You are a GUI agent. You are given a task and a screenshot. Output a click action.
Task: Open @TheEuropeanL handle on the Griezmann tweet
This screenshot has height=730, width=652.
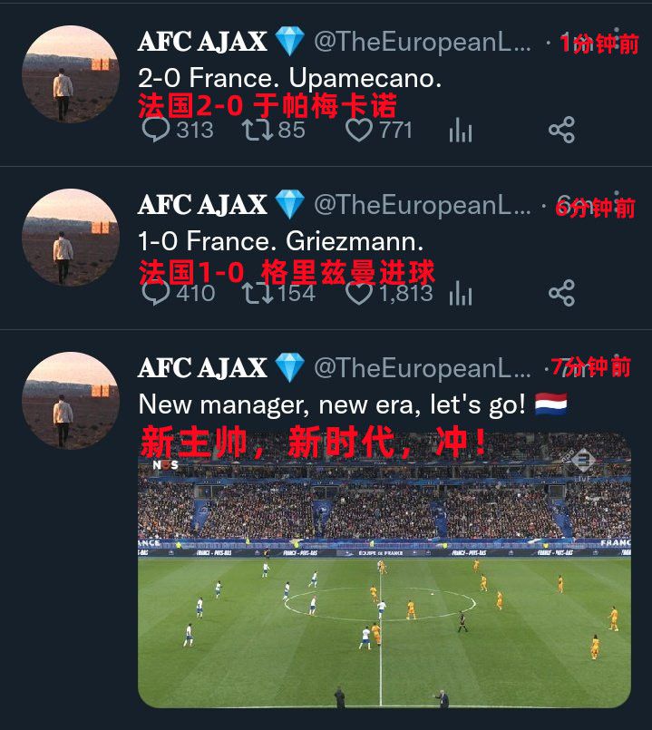click(423, 205)
